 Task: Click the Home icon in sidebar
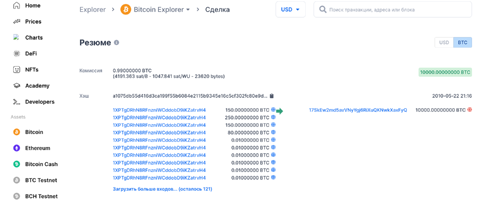coord(17,6)
